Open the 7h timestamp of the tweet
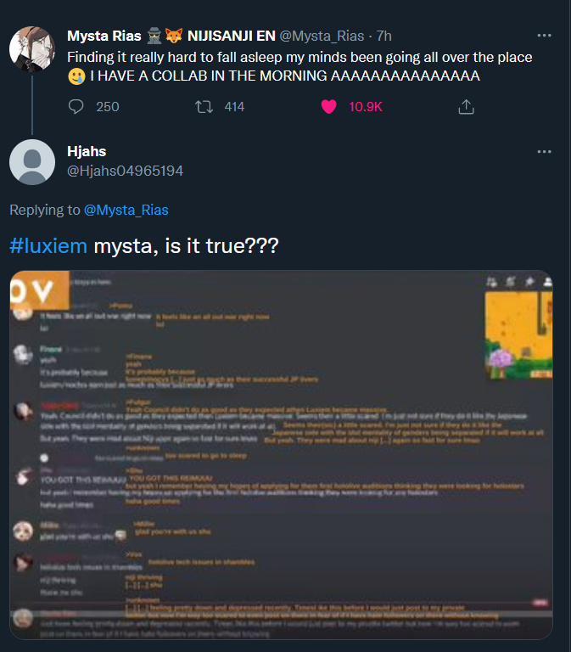This screenshot has width=571, height=652. tap(384, 37)
